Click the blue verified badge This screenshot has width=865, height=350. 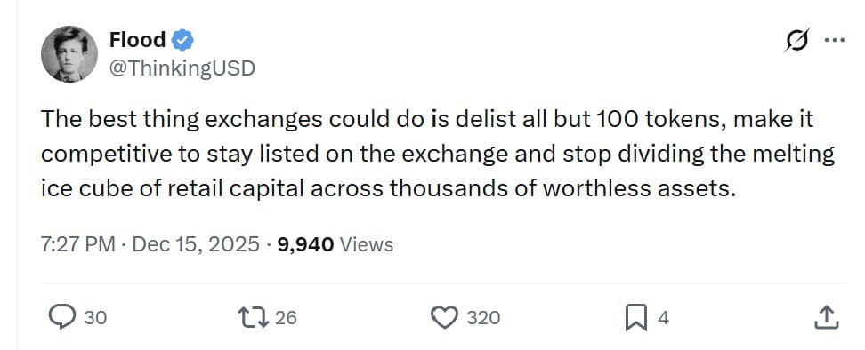point(182,40)
